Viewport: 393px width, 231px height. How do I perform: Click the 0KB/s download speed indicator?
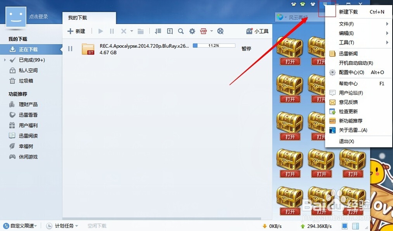click(x=272, y=226)
